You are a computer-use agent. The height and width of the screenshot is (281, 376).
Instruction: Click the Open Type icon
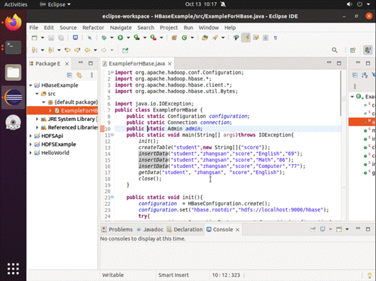pyautogui.click(x=205, y=37)
